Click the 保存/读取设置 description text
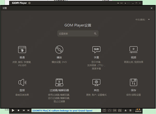The image size is (156, 114). 134,95
